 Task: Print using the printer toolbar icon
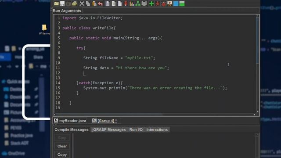click(x=75, y=4)
